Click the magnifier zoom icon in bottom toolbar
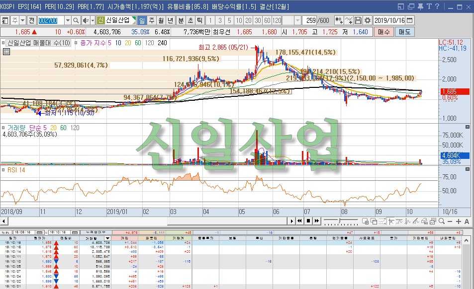 point(442,221)
